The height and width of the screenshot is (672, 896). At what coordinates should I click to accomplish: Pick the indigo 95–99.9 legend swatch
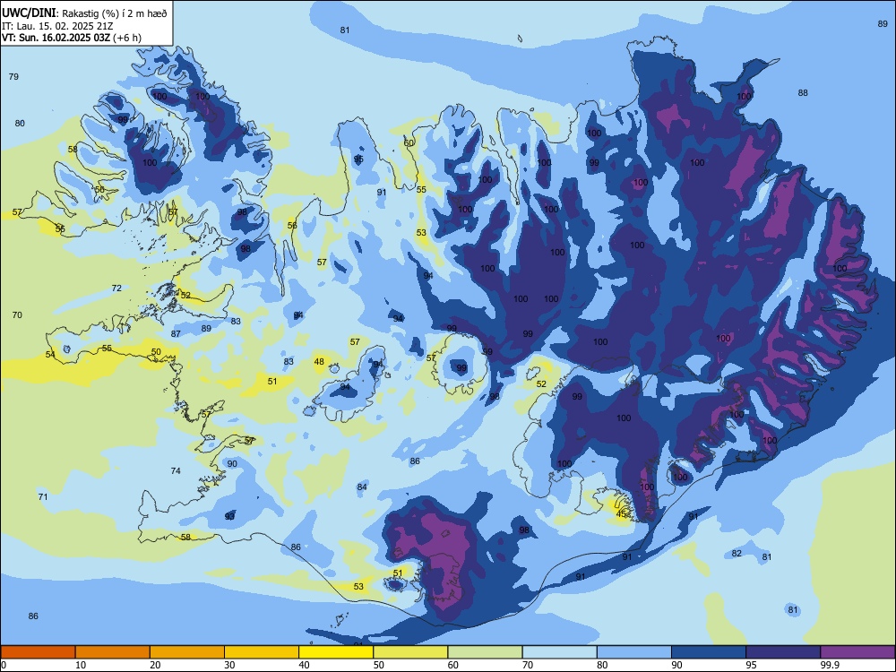coord(783,652)
